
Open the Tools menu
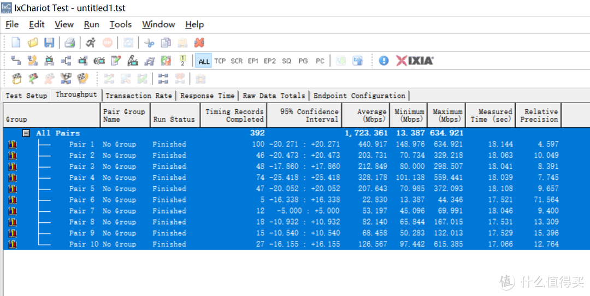[120, 25]
